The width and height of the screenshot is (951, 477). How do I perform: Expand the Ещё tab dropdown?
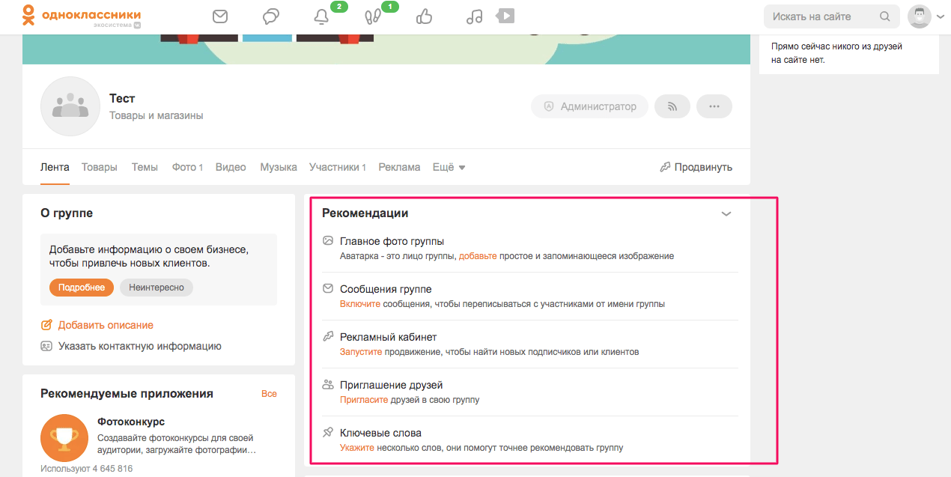[449, 167]
